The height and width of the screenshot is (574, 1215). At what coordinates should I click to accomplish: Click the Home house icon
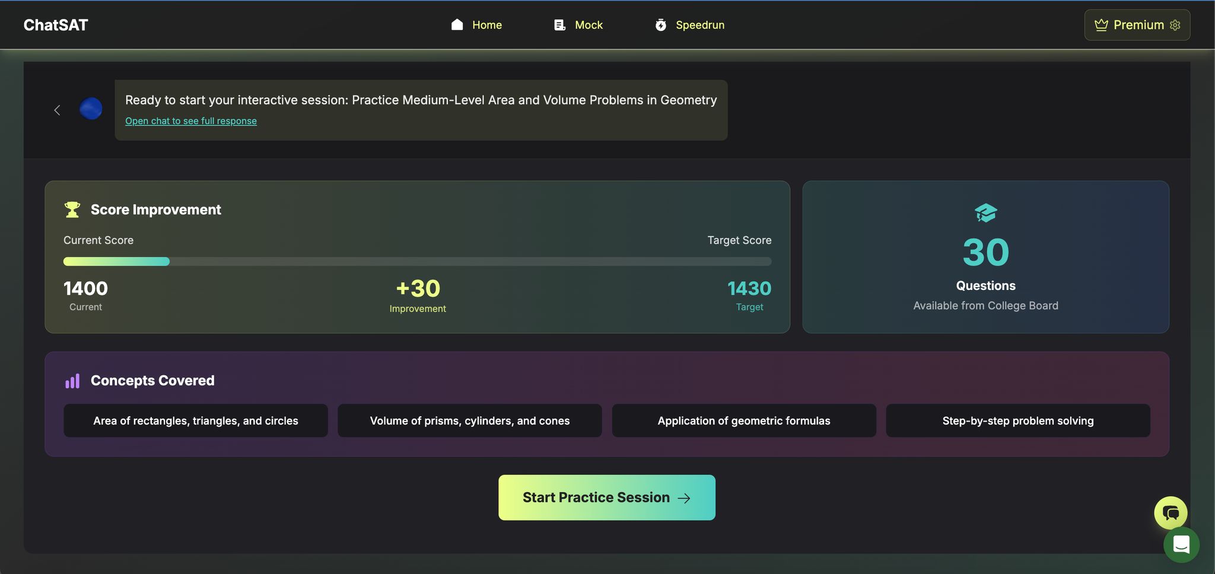point(457,25)
